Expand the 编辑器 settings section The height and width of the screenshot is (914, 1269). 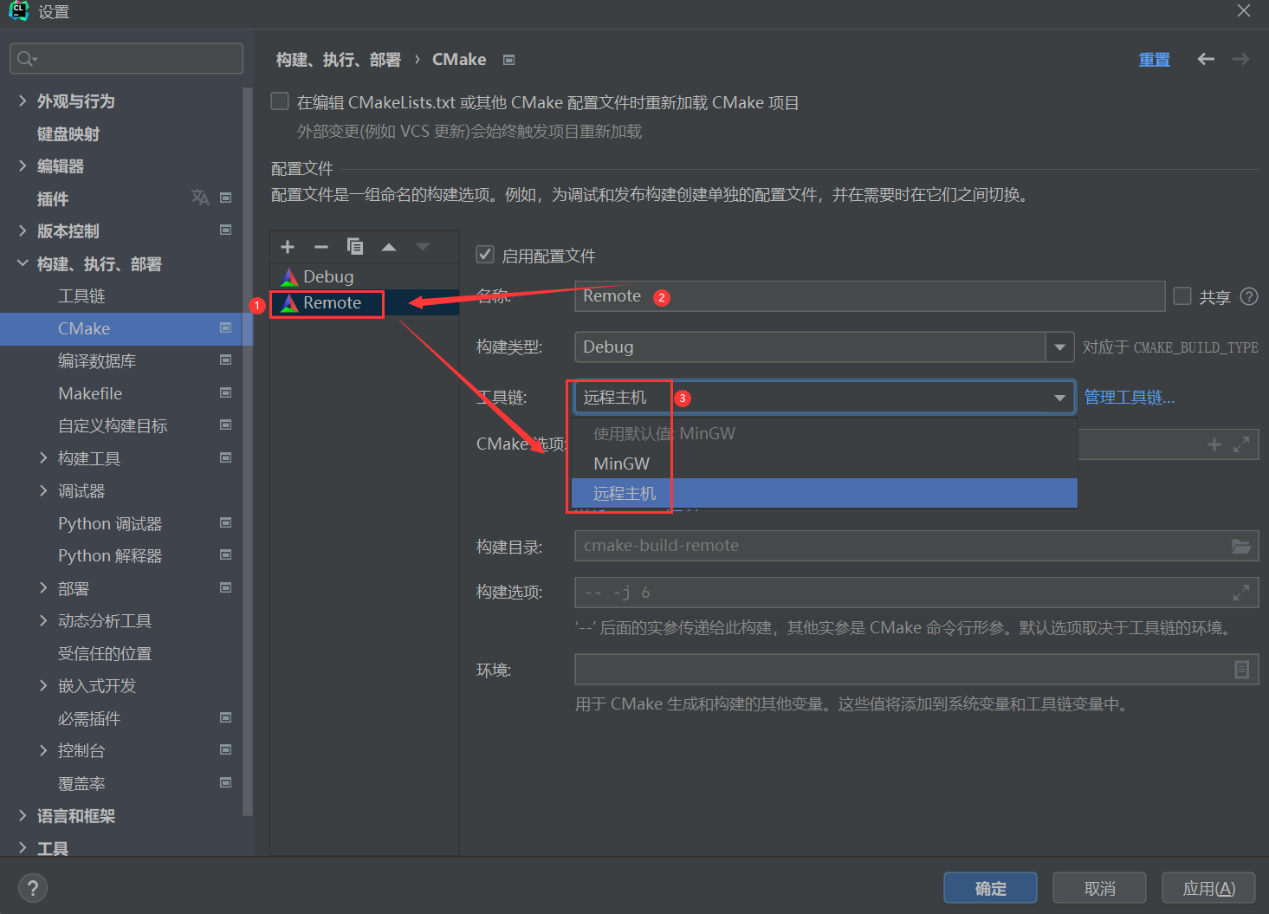click(23, 165)
